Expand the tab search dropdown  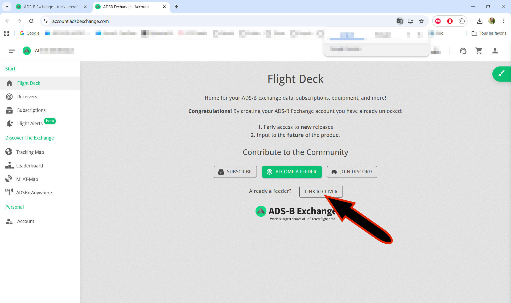click(7, 7)
